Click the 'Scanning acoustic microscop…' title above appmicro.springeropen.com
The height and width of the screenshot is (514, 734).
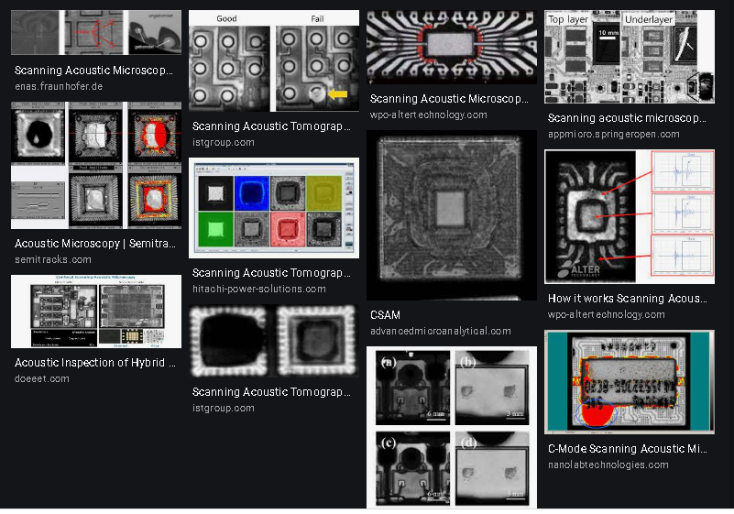(x=627, y=118)
